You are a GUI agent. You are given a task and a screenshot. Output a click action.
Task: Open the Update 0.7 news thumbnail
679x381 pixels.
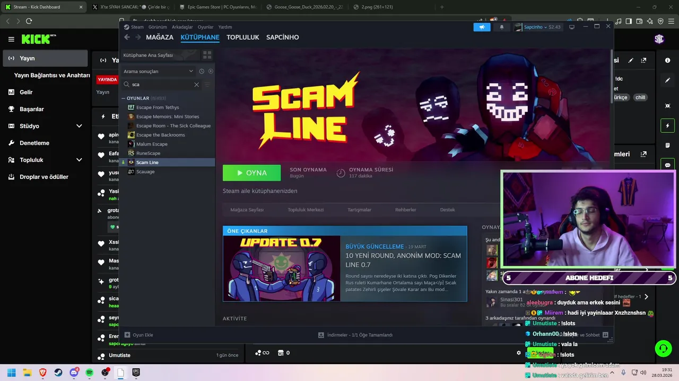(282, 269)
